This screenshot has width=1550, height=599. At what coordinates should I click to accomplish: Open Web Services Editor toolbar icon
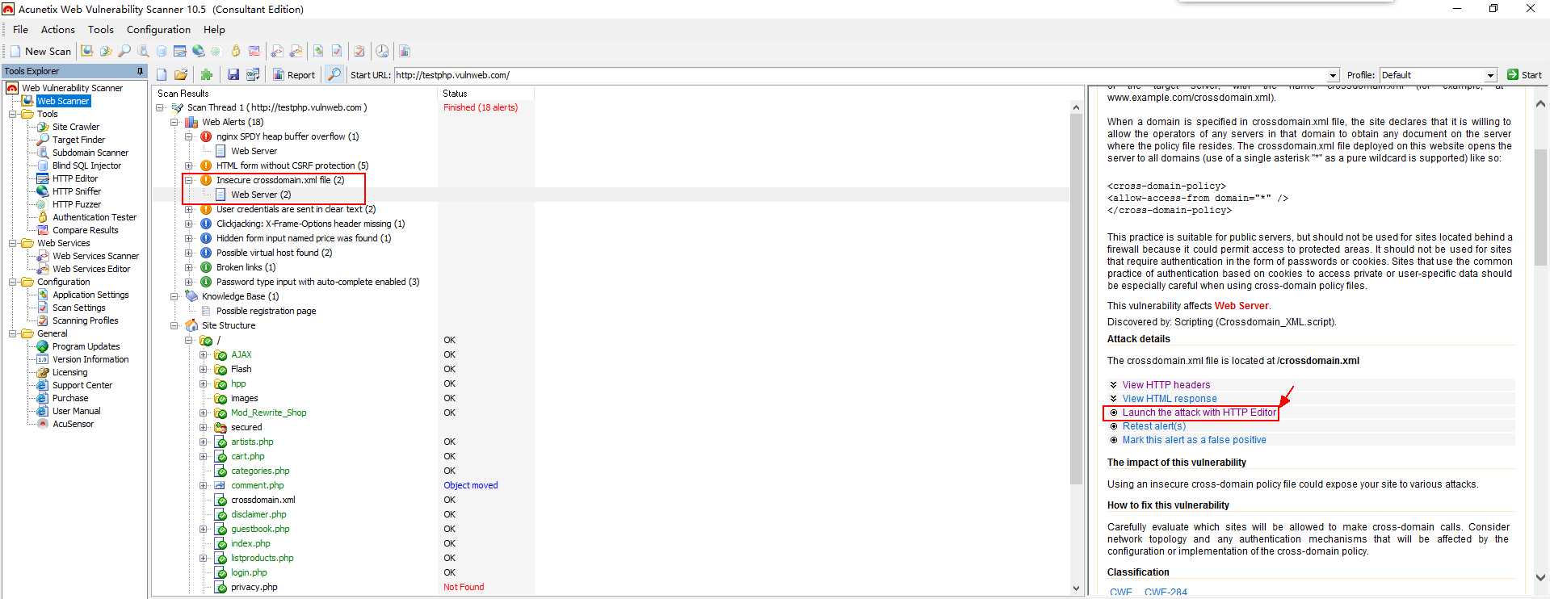(x=296, y=51)
